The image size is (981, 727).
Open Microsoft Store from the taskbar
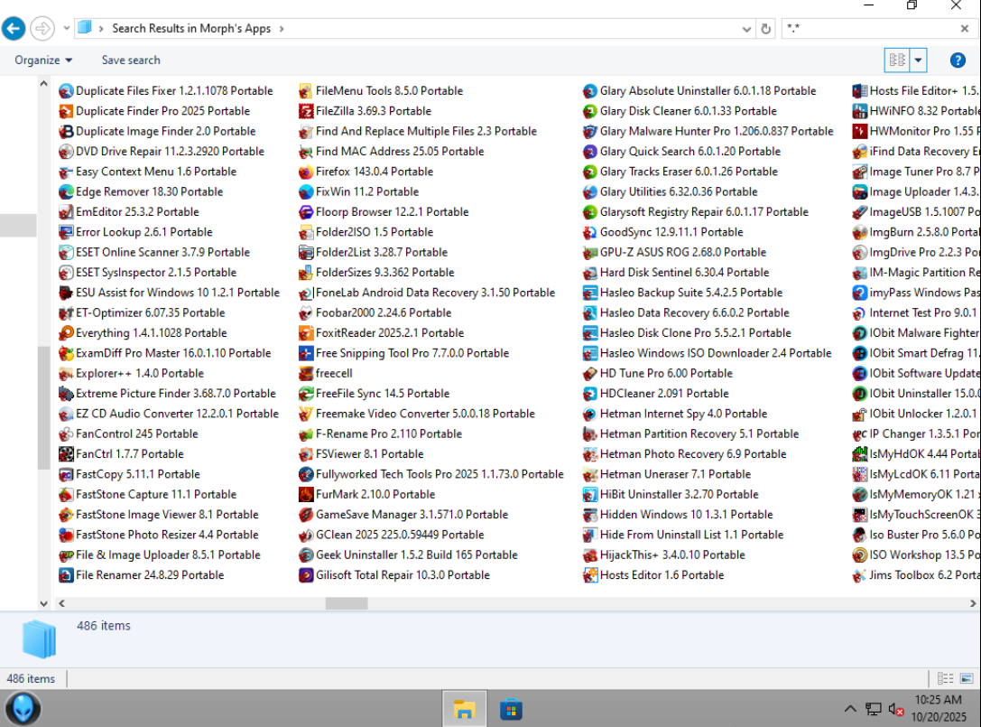(x=511, y=710)
